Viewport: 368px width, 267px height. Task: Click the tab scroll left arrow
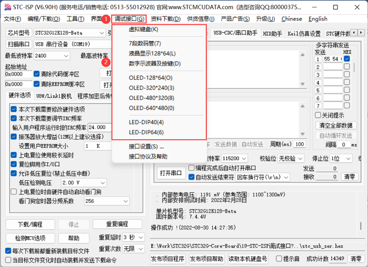point(354,33)
